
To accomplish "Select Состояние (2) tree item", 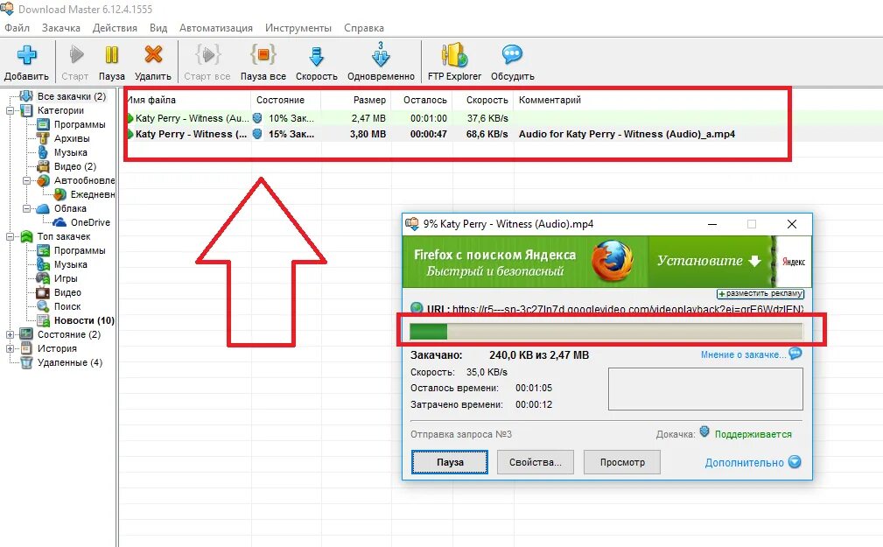I will 69,334.
